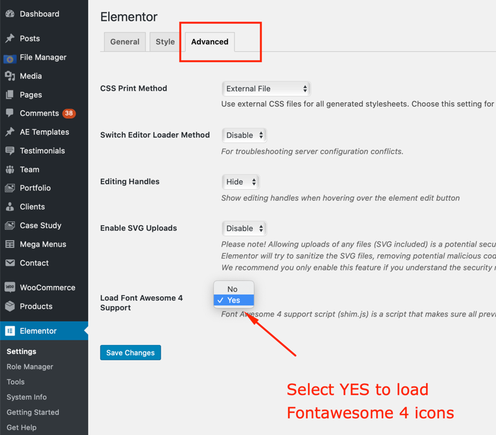Click the Save Changes button
This screenshot has height=435, width=496.
tap(130, 353)
